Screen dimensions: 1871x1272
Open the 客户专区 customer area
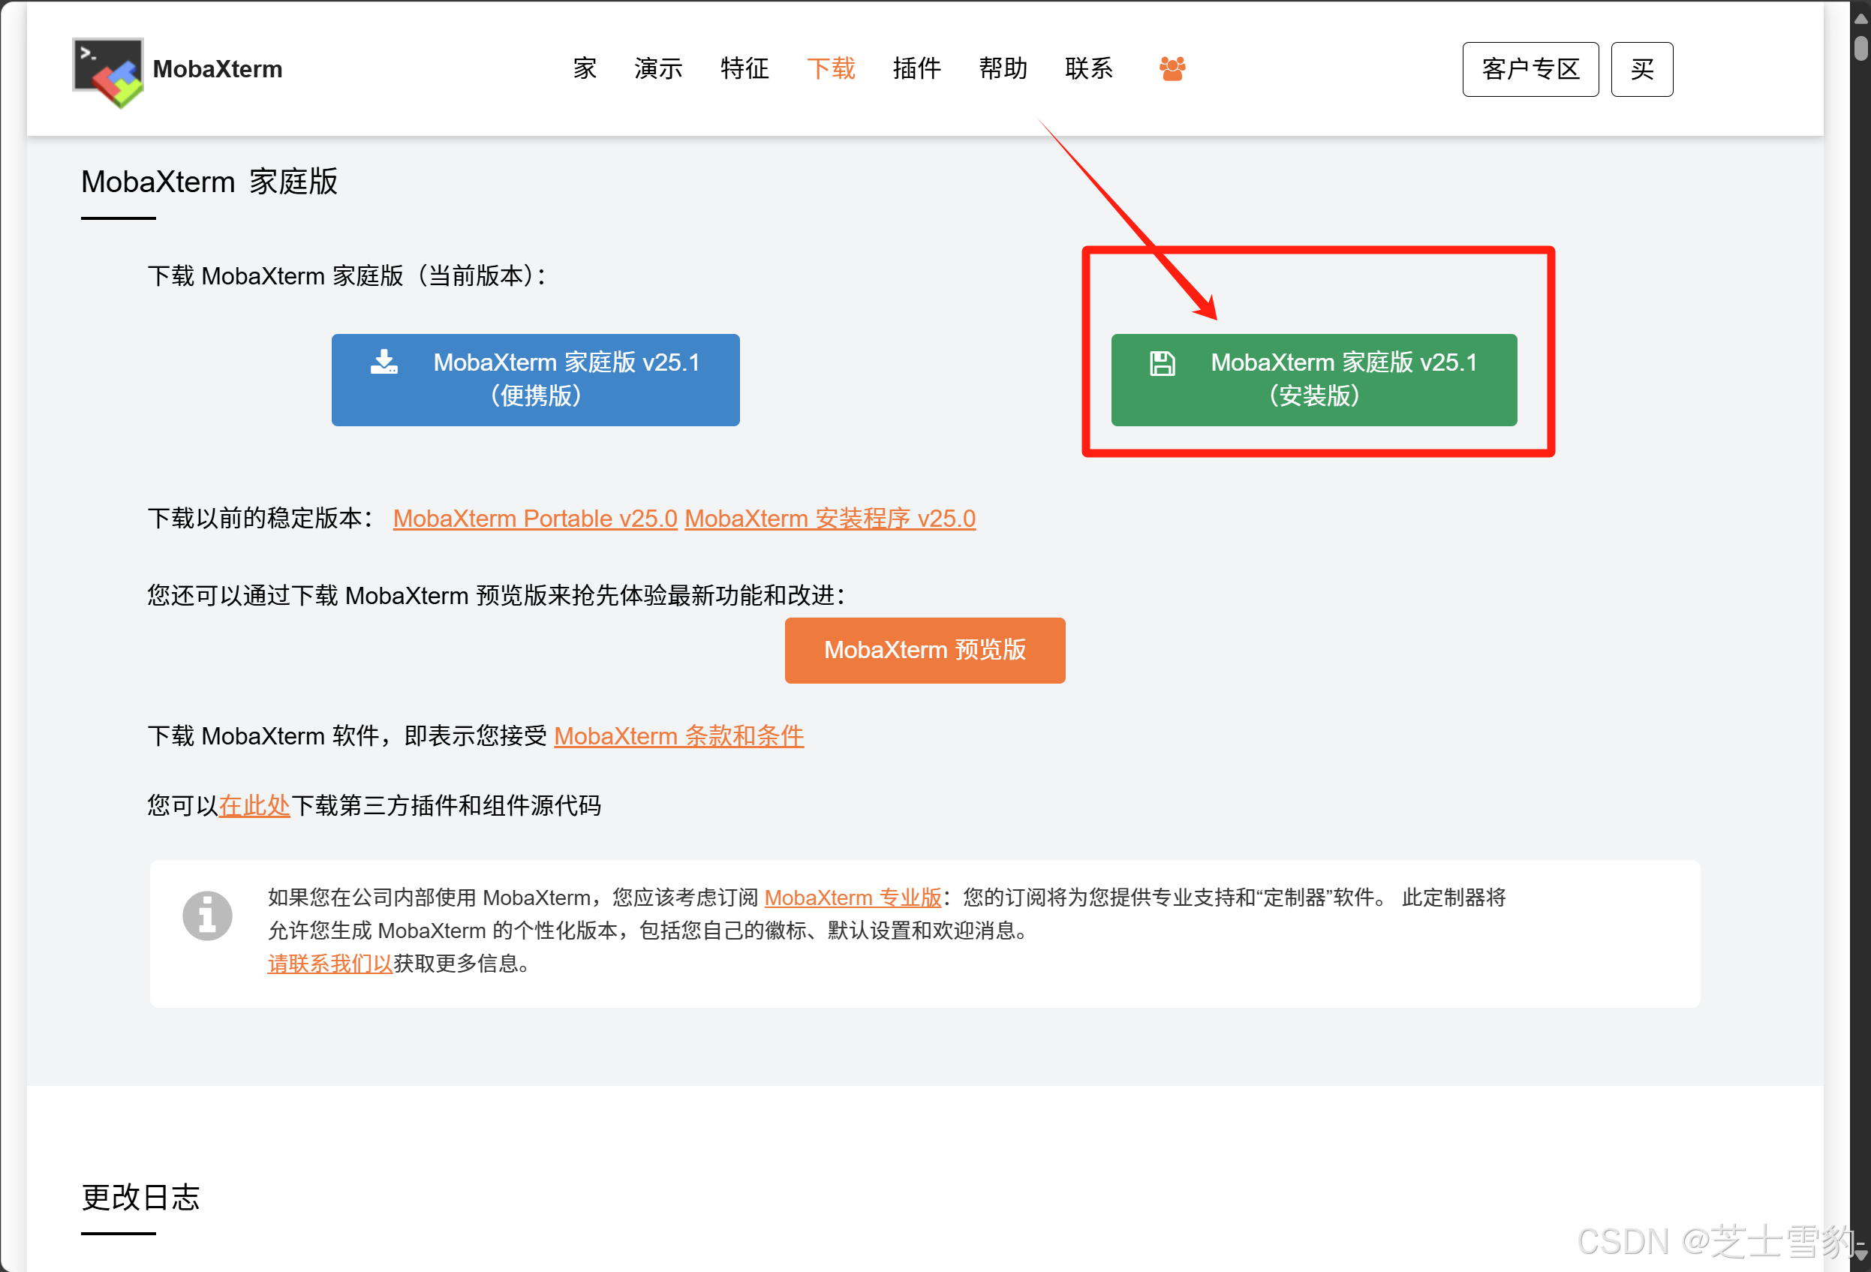coord(1530,69)
